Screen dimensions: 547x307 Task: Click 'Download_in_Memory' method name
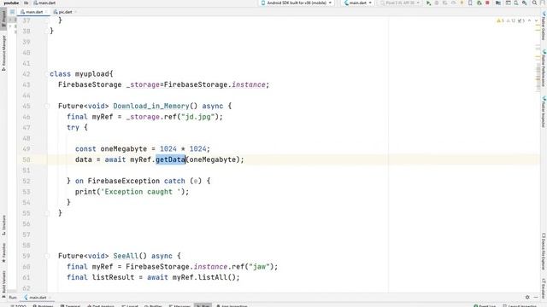coord(151,106)
